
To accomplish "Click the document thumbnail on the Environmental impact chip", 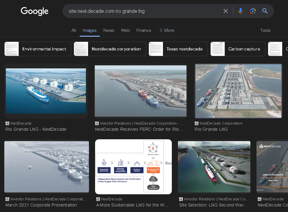I will 12,49.
